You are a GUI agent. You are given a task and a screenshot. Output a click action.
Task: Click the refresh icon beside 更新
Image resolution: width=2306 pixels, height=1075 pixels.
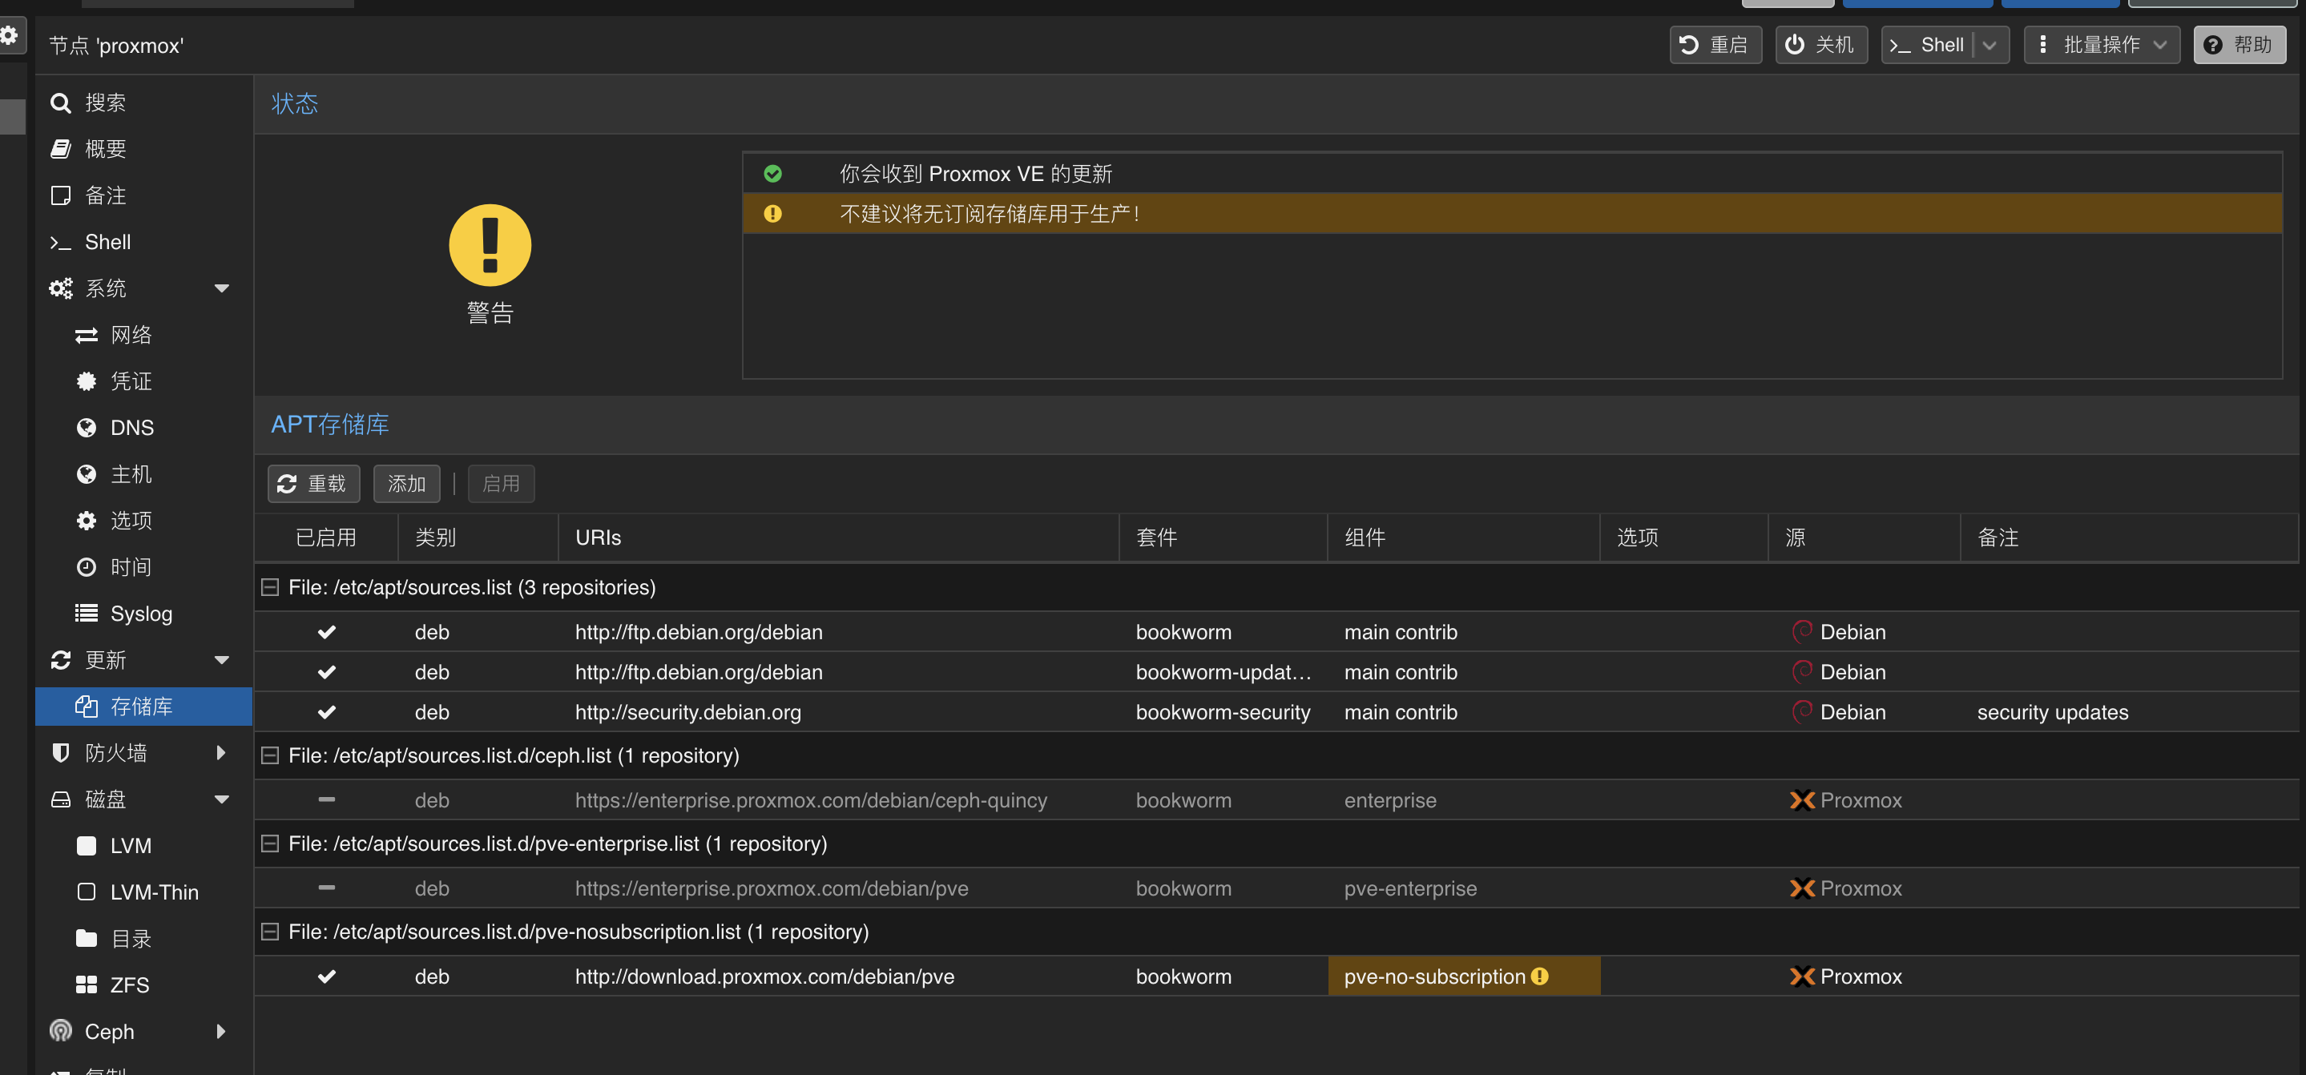coord(60,661)
